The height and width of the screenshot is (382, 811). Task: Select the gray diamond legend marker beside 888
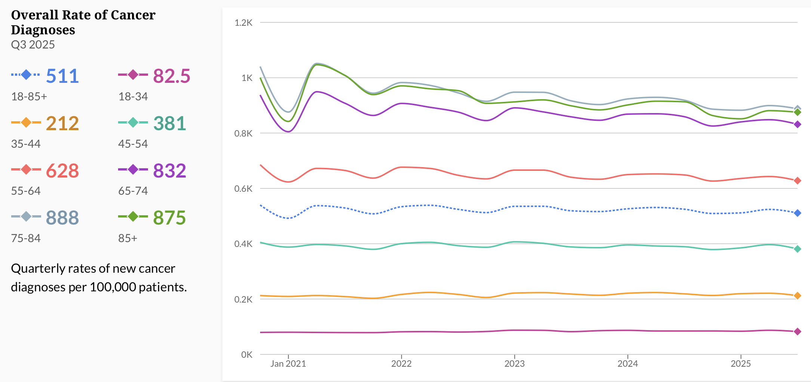pyautogui.click(x=26, y=217)
